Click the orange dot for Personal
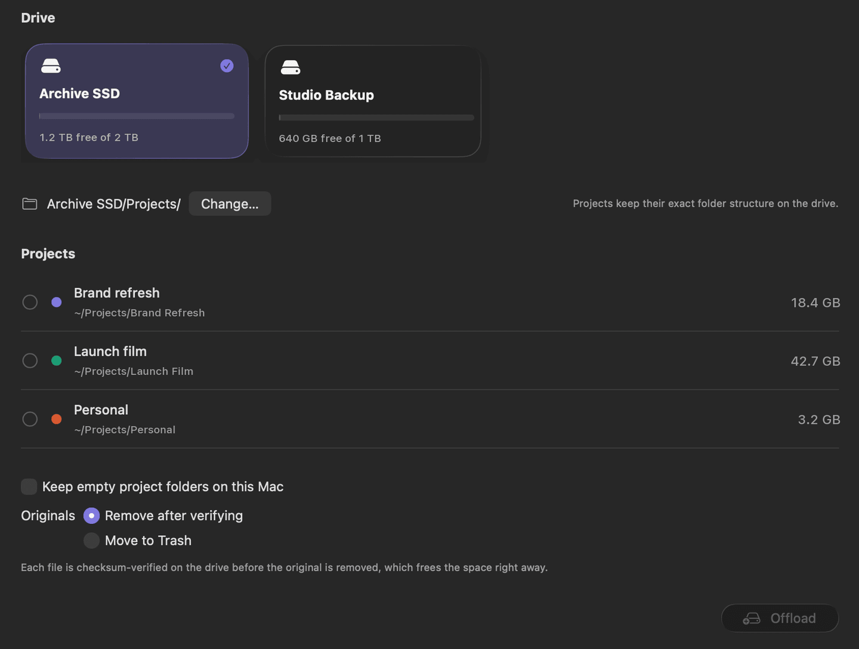The image size is (859, 649). pyautogui.click(x=57, y=419)
